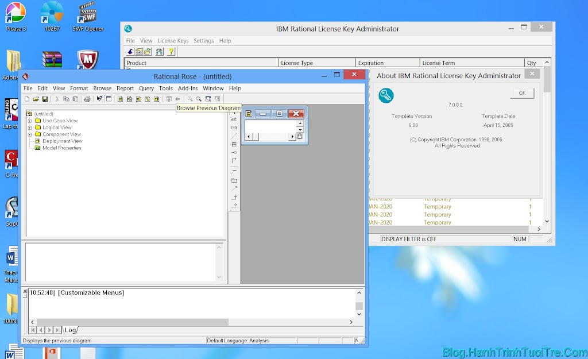Open the 10267 desktop shortcut
The height and width of the screenshot is (359, 588).
point(52,17)
